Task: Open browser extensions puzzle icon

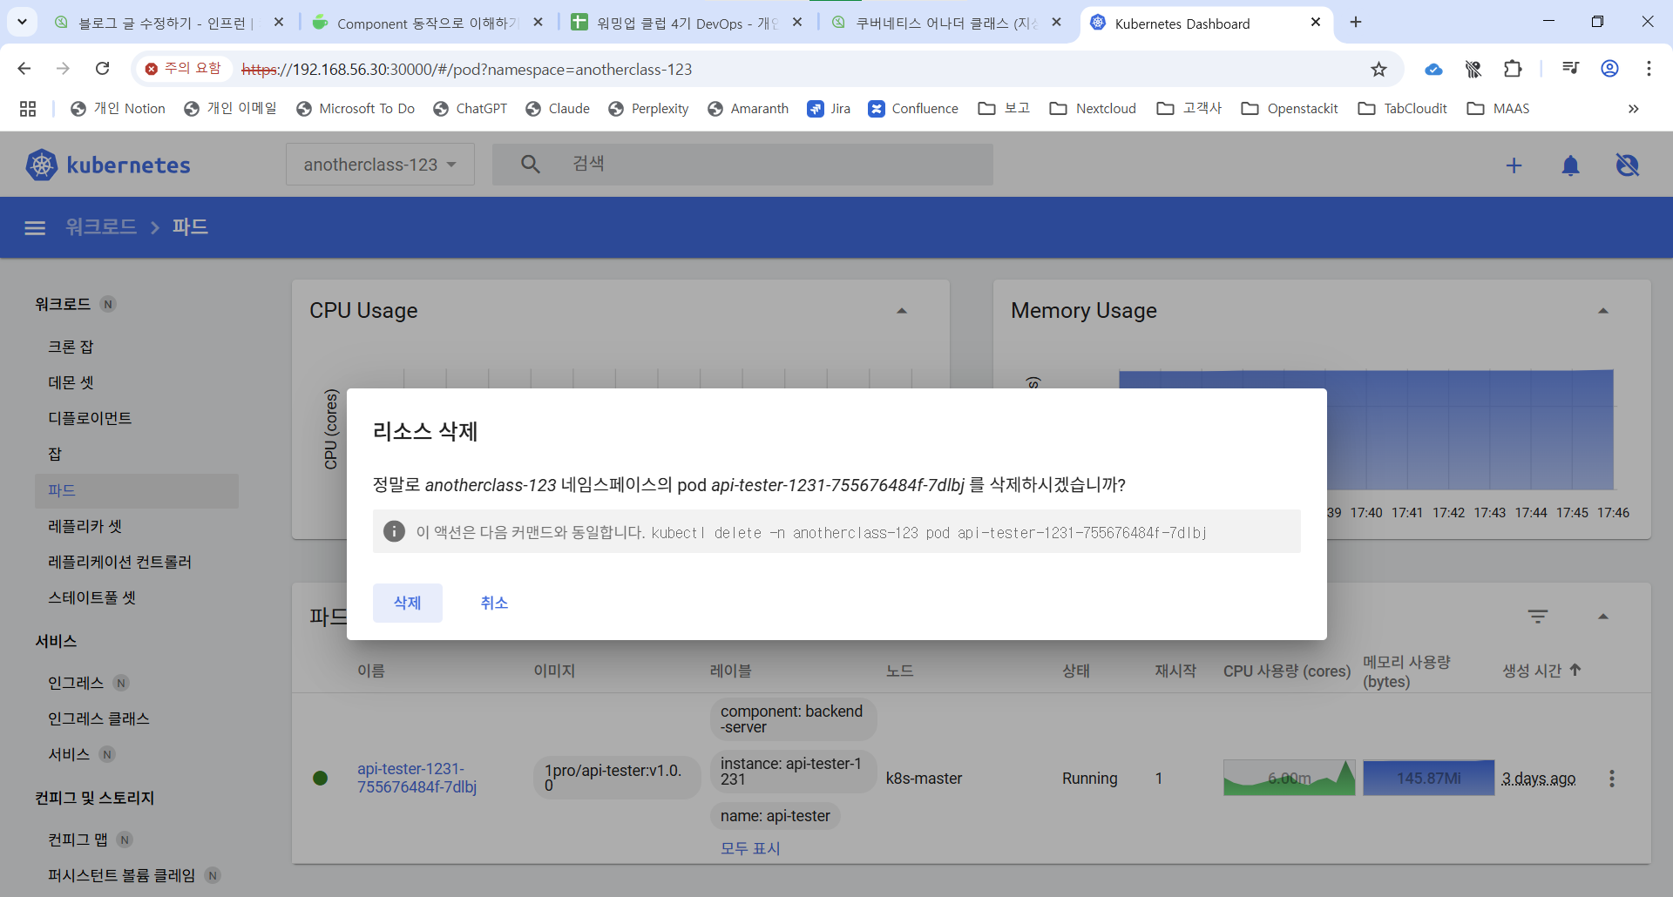Action: click(1513, 69)
